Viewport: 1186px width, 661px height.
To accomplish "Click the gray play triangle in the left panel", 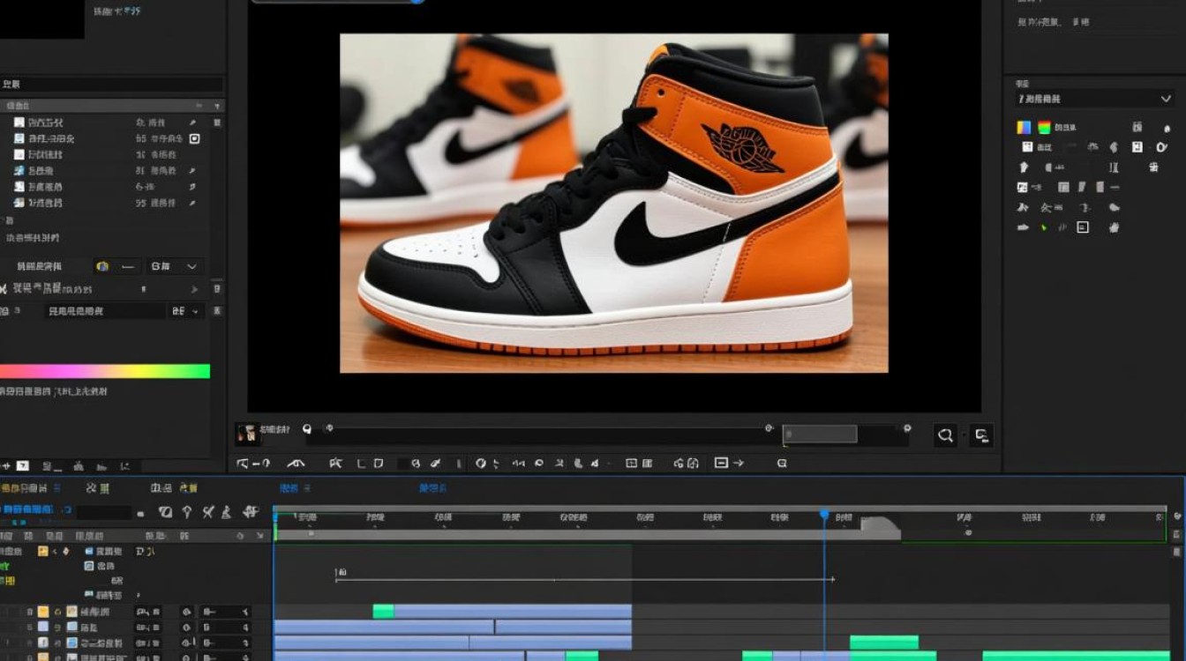I will [195, 289].
